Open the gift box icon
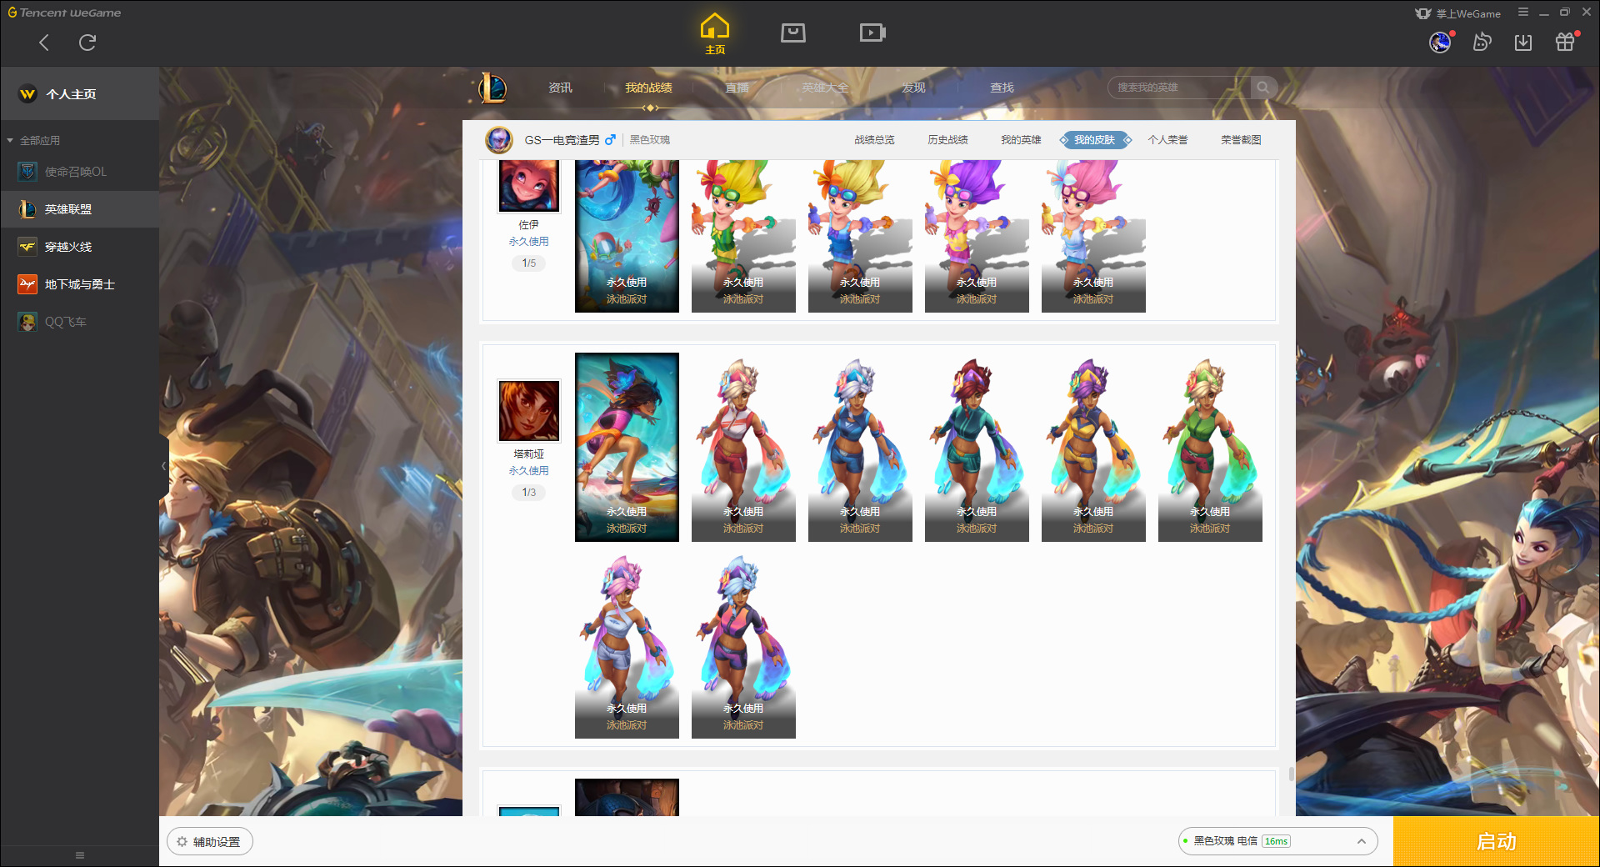This screenshot has height=867, width=1600. click(x=1565, y=43)
